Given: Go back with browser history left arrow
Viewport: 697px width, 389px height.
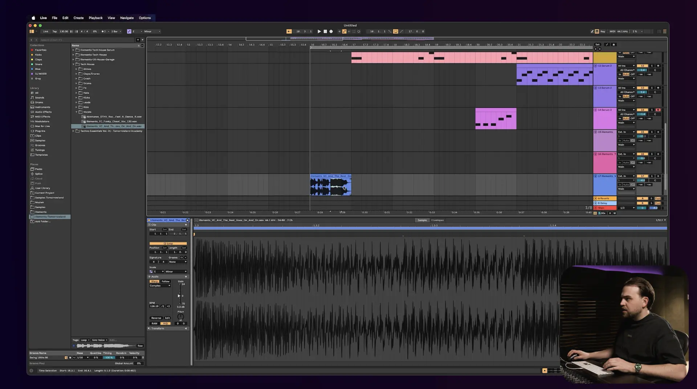Looking at the screenshot, I should pyautogui.click(x=31, y=40).
